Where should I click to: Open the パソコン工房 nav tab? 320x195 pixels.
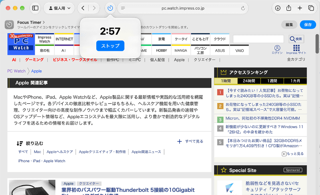[x=200, y=50]
